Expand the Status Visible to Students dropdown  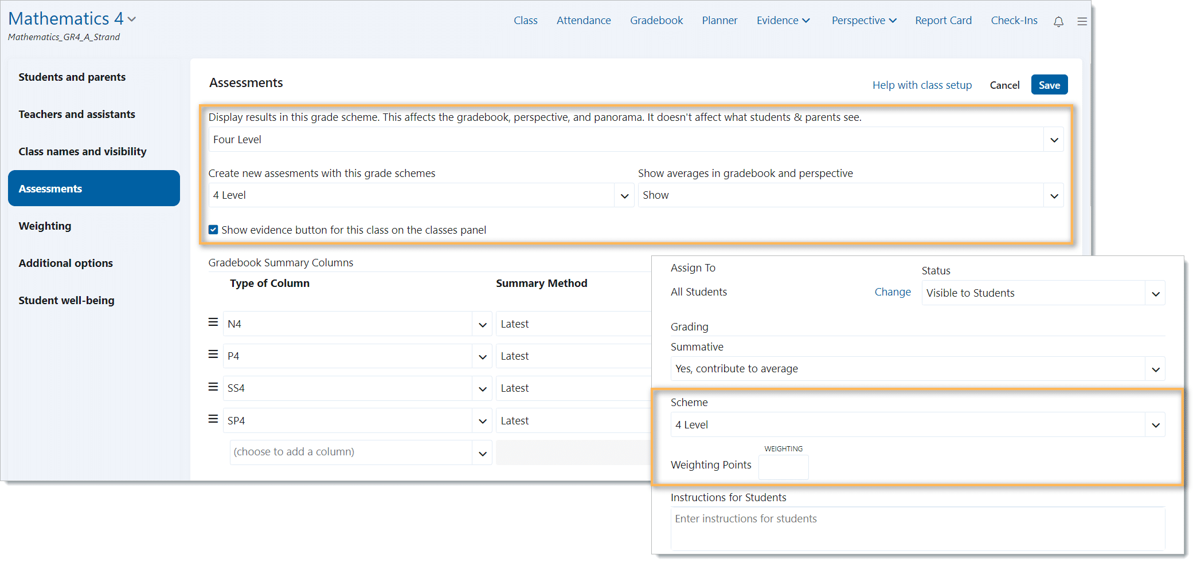pyautogui.click(x=1155, y=294)
